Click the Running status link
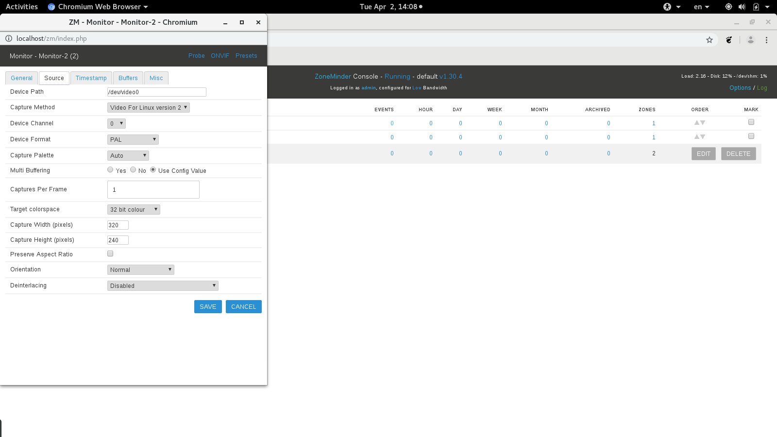This screenshot has width=777, height=437. pyautogui.click(x=397, y=77)
